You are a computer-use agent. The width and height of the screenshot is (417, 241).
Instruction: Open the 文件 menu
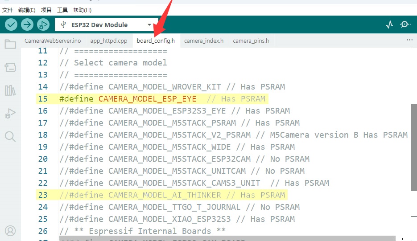(8, 10)
